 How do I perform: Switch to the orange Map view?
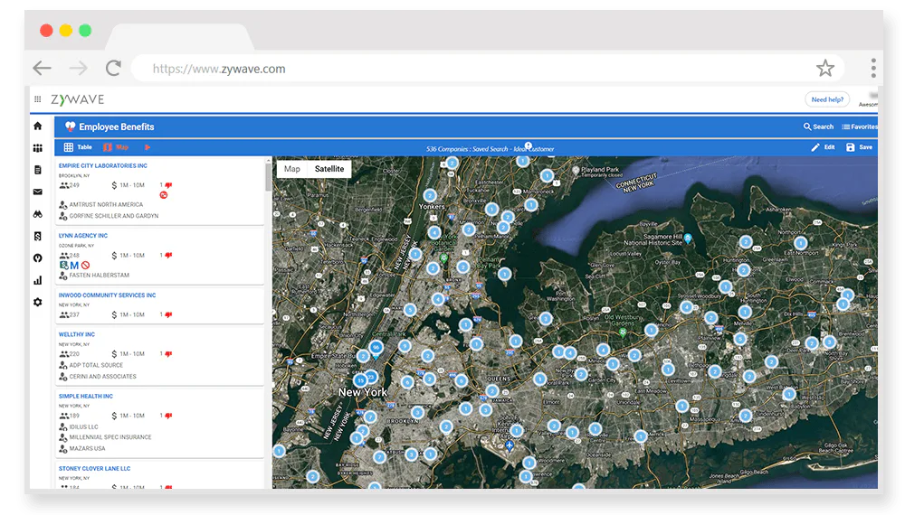coord(116,147)
